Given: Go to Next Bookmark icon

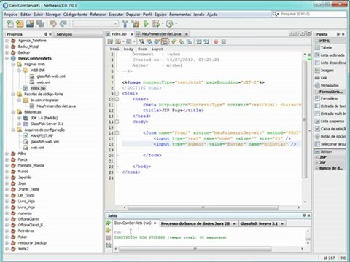Looking at the screenshot, I should pos(182,41).
